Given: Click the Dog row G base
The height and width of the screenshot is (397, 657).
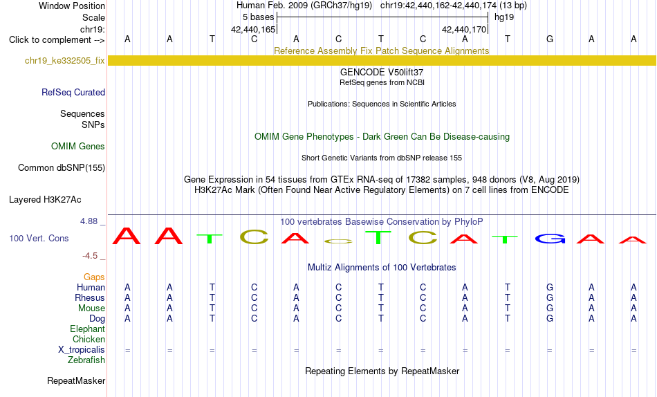Looking at the screenshot, I should coord(550,319).
